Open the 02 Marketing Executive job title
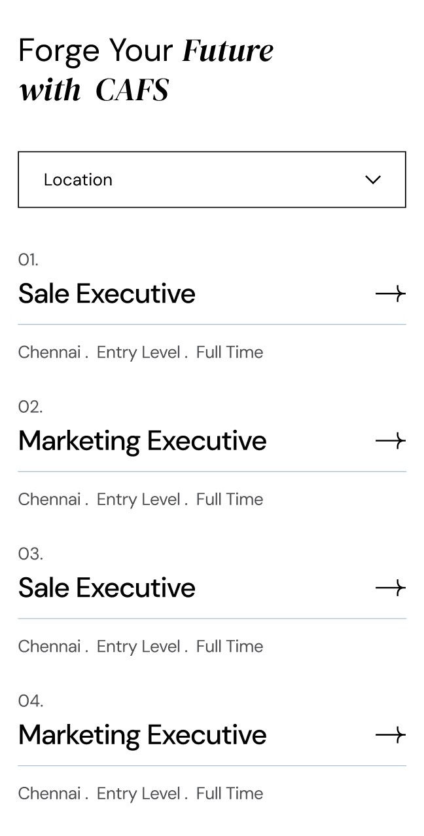 [x=142, y=441]
